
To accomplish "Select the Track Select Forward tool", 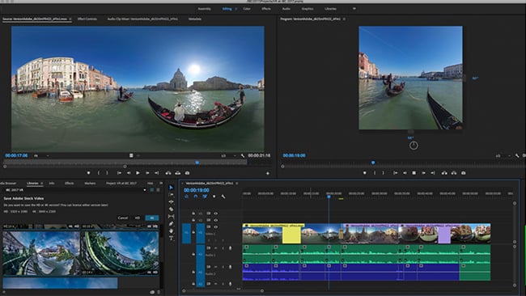I will tap(171, 194).
